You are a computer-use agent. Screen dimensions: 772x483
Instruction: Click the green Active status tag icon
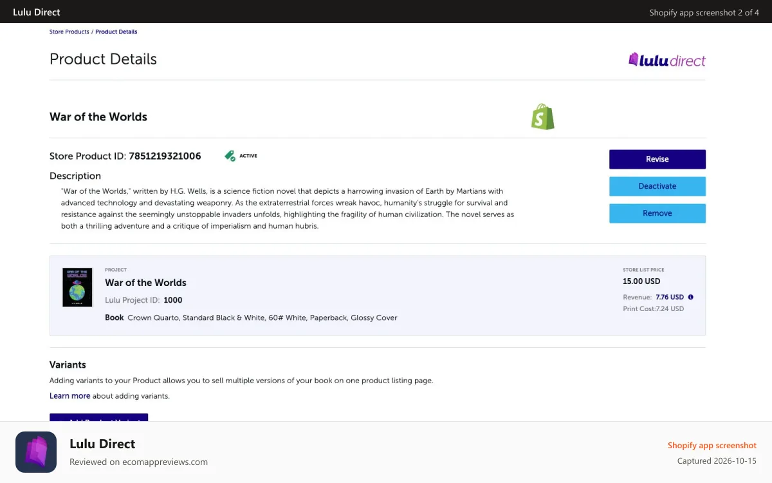(x=230, y=156)
